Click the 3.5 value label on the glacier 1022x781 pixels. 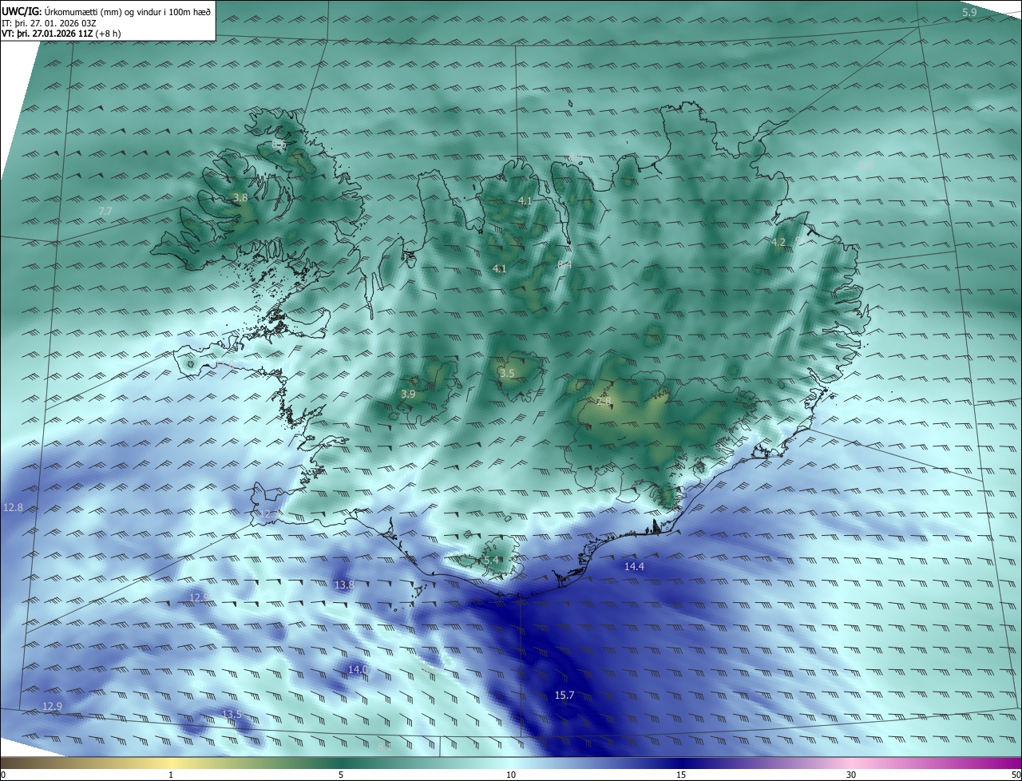(x=507, y=373)
